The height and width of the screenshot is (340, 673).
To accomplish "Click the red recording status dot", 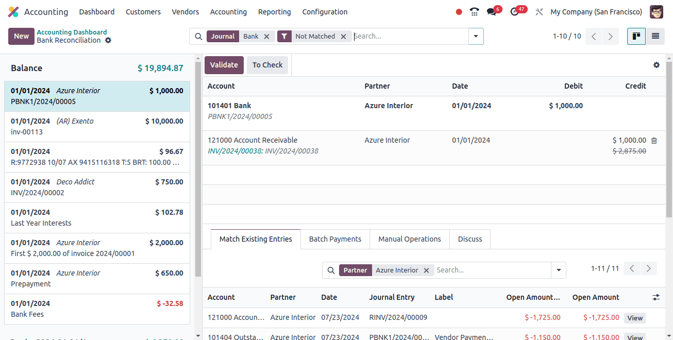I will point(459,12).
